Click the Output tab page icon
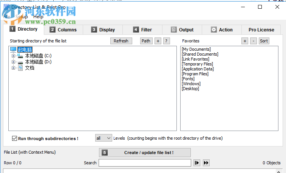 coord(174,30)
